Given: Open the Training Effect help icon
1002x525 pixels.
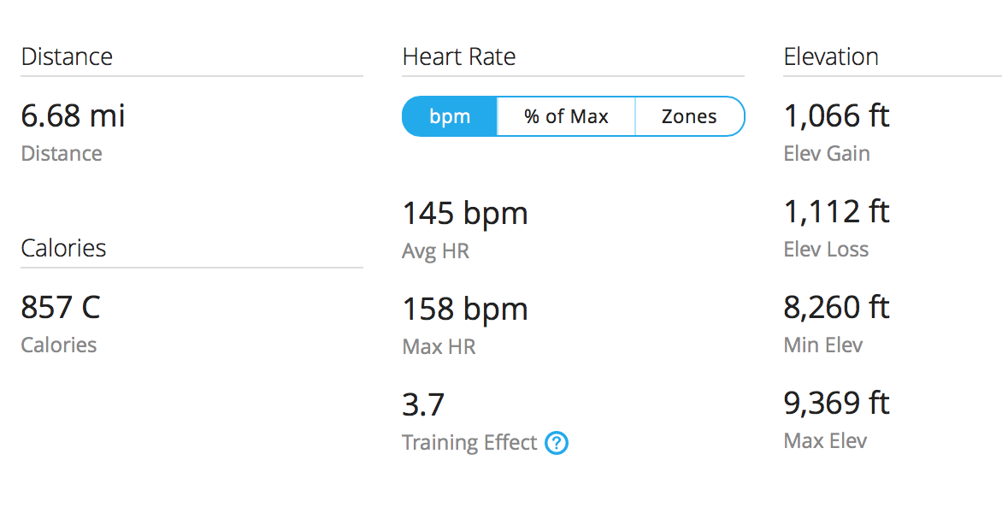Looking at the screenshot, I should tap(557, 443).
